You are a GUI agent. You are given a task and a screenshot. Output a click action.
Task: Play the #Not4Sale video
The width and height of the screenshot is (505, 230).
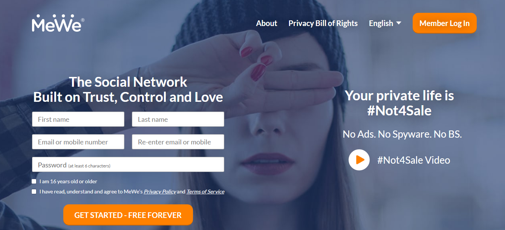359,160
